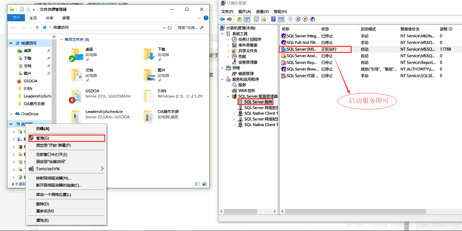The height and width of the screenshot is (231, 462).
Task: Select 磁盘管理 in the tree
Action: pos(246,74)
